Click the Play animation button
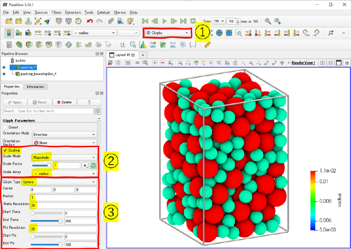This screenshot has width=351, height=249. (165, 21)
